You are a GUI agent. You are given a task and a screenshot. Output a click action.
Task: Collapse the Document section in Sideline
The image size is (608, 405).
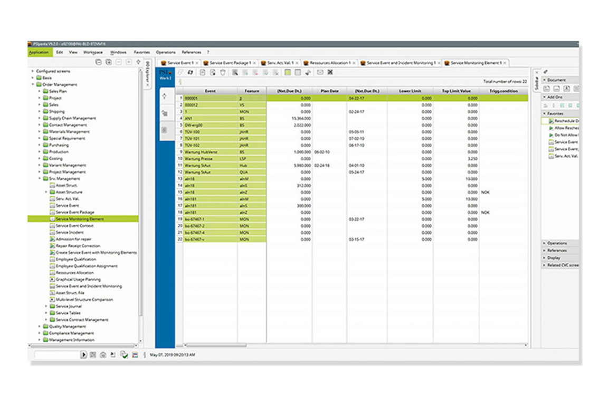click(x=545, y=80)
